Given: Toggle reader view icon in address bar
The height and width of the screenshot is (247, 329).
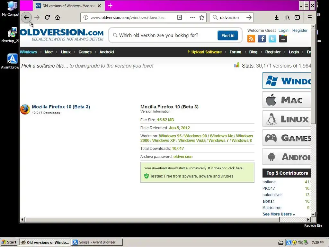Looking at the screenshot, I should coord(180,17).
